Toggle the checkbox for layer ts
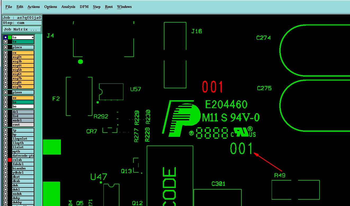This screenshot has height=206, width=350. tap(6, 42)
